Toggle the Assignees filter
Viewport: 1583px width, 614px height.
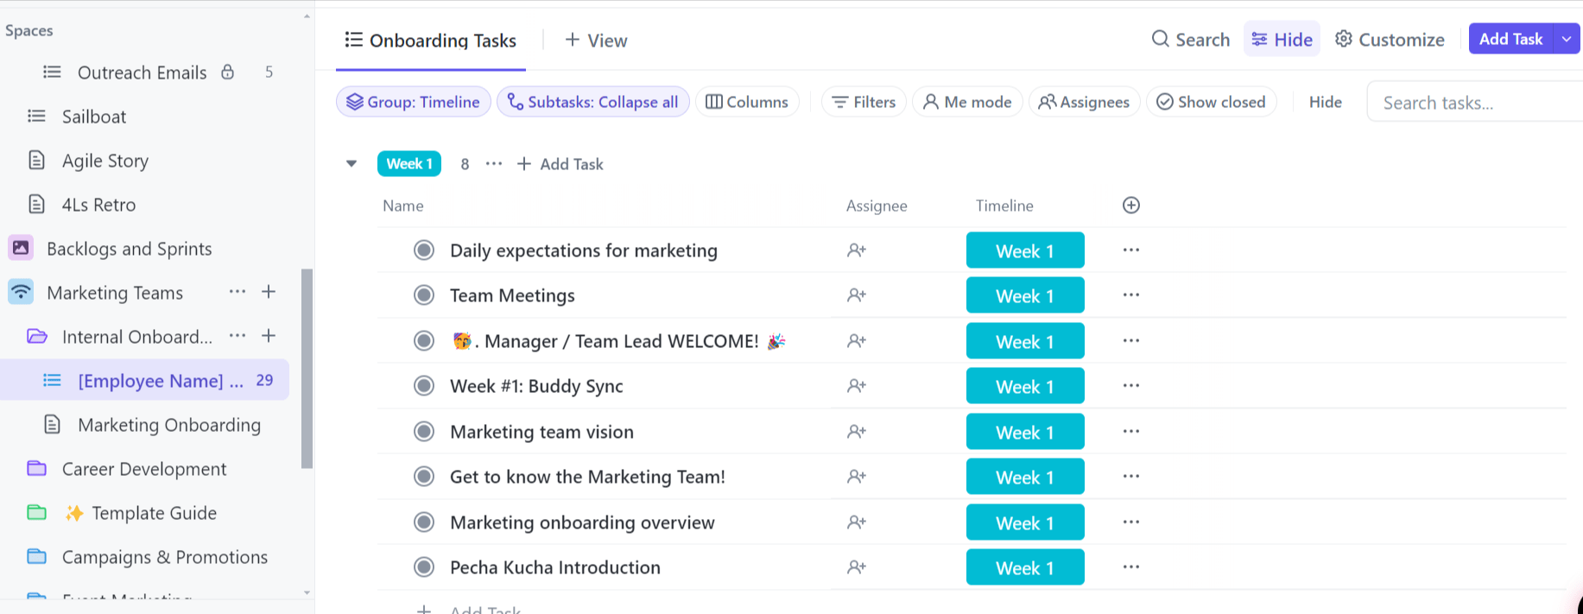[x=1085, y=102]
